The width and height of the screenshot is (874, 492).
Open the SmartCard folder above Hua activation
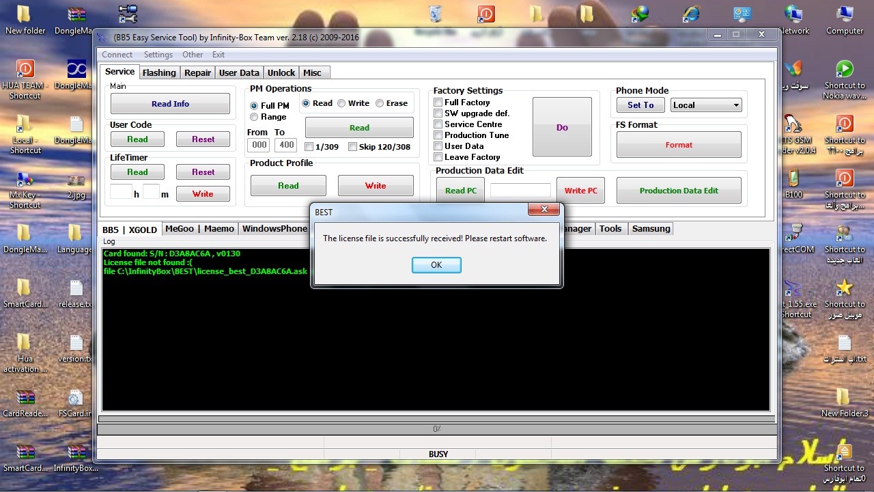(x=25, y=294)
